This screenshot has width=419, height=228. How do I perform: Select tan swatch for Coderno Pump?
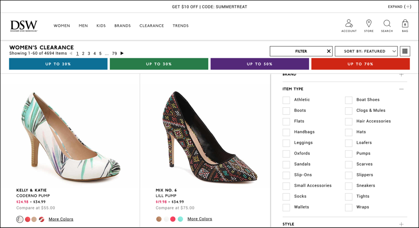pos(34,220)
